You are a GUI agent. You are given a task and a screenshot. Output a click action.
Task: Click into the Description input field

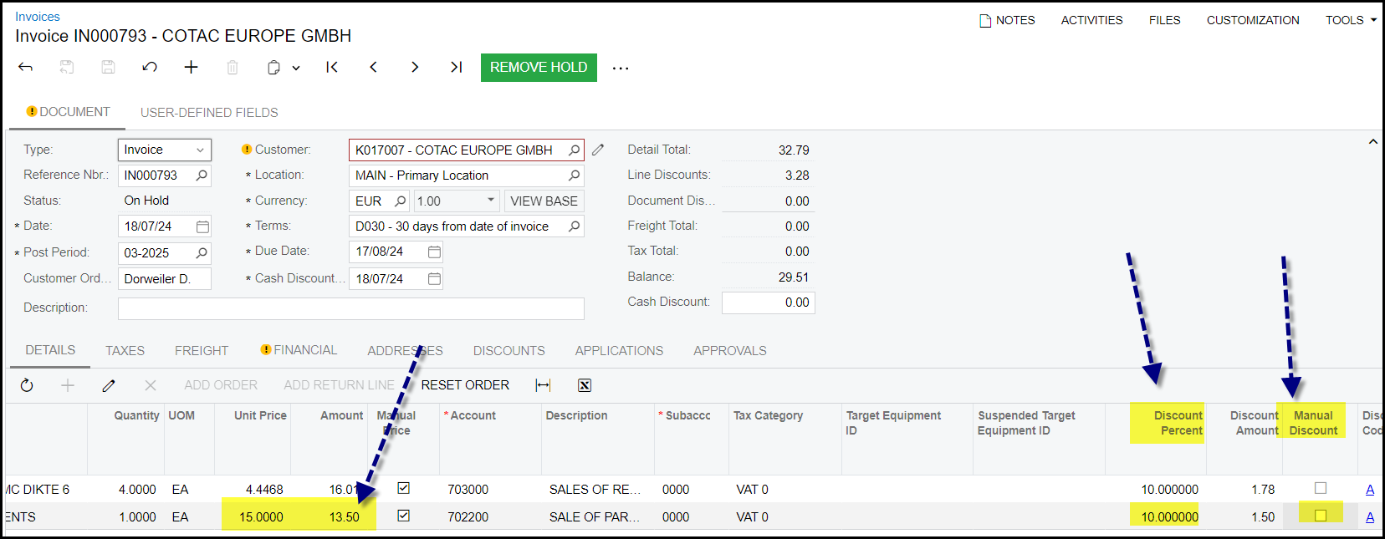point(350,308)
